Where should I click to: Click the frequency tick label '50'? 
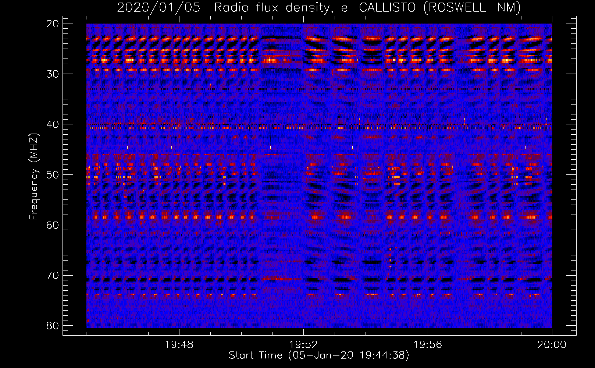tap(53, 174)
